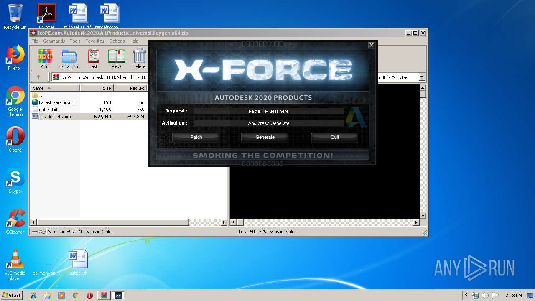Click file list horizontal scrollbar right arrow
The height and width of the screenshot is (301, 535).
224,222
